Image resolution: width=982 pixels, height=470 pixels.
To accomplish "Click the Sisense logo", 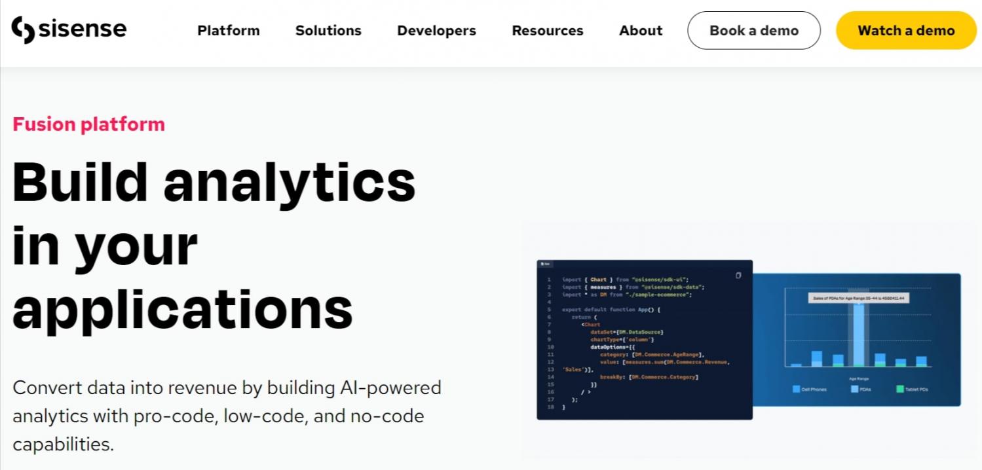I will pos(69,30).
